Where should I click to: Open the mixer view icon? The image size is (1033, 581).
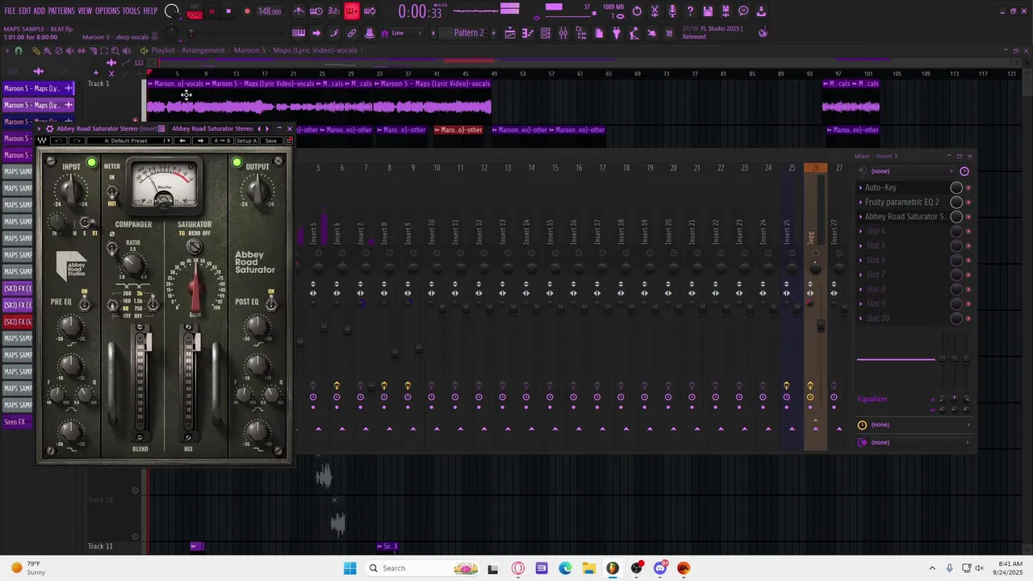(x=563, y=33)
